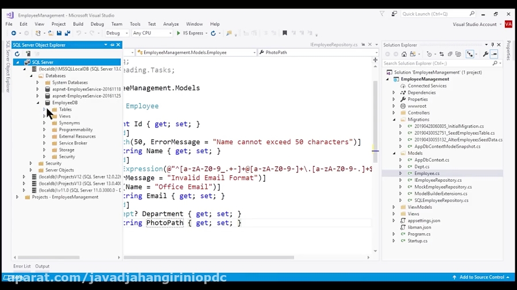
Task: Toggle auto-hide pin on Solution Explorer
Action: coord(493,45)
